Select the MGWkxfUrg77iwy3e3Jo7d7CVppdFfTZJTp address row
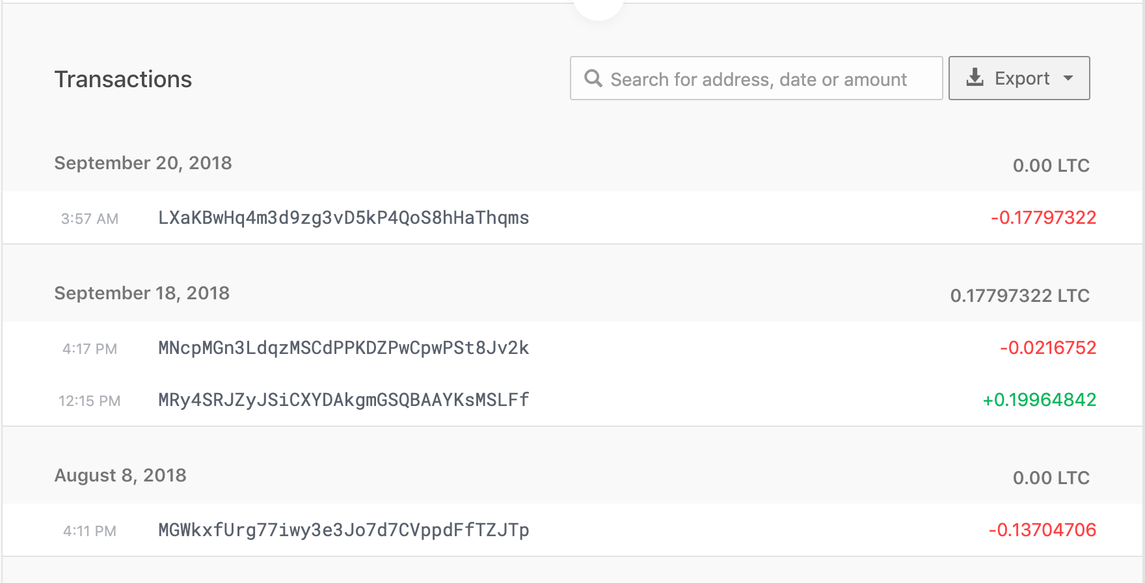Screen dimensions: 1145x583 [343, 530]
